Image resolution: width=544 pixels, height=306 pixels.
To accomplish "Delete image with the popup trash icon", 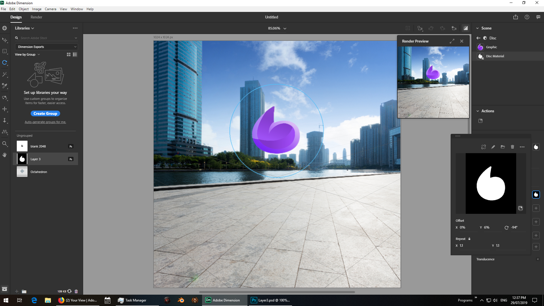I will pyautogui.click(x=513, y=147).
